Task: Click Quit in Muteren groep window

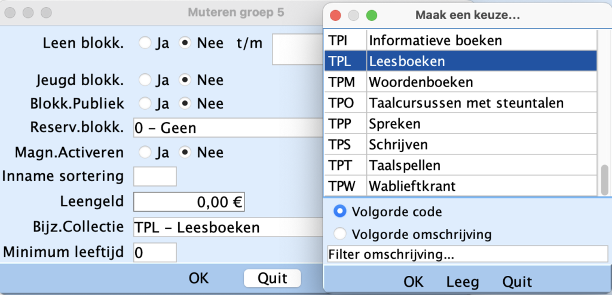Action: [272, 278]
